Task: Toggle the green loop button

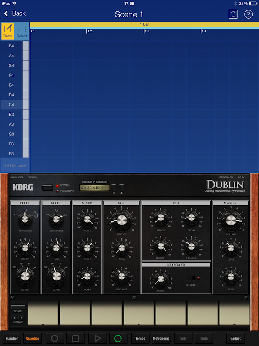Action: 118,338
